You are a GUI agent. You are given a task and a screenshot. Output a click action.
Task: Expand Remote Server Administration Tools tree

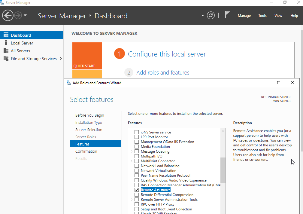[132, 200]
